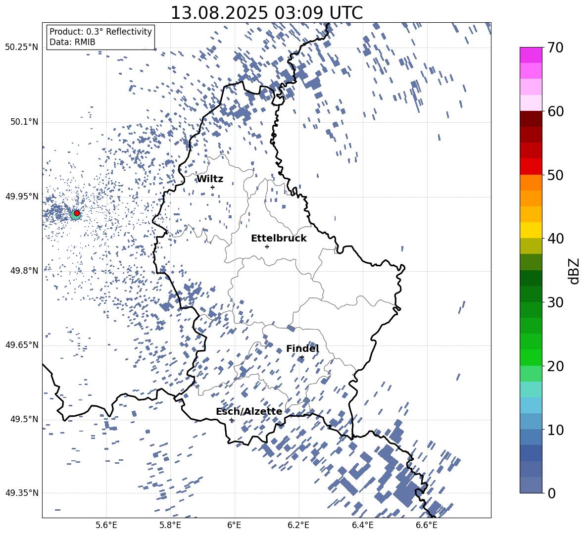The width and height of the screenshot is (586, 535).
Task: Click the 5.8°E longitude label
Action: click(170, 526)
